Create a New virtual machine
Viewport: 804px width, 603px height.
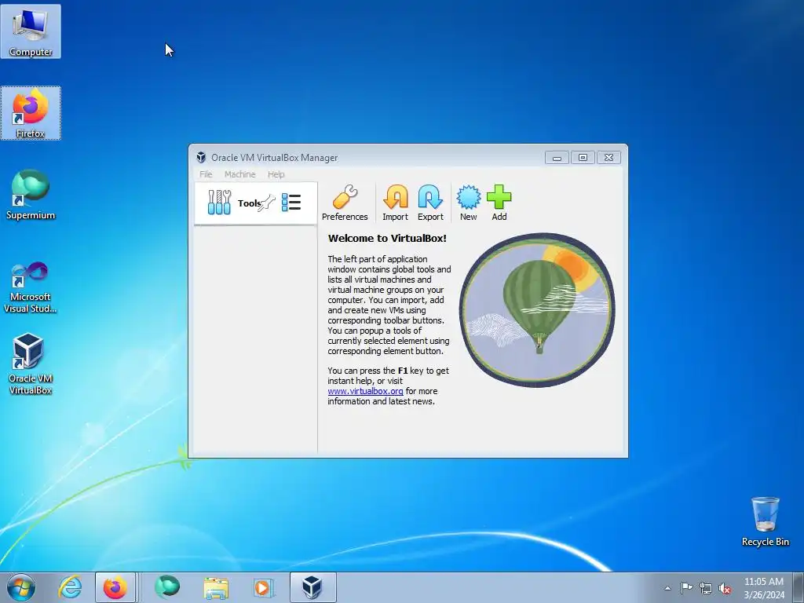pos(468,203)
